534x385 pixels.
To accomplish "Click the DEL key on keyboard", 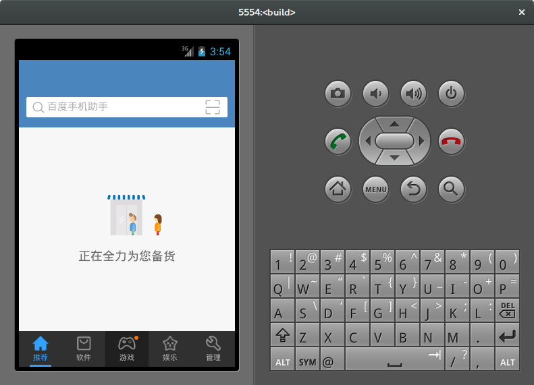I will pos(508,310).
